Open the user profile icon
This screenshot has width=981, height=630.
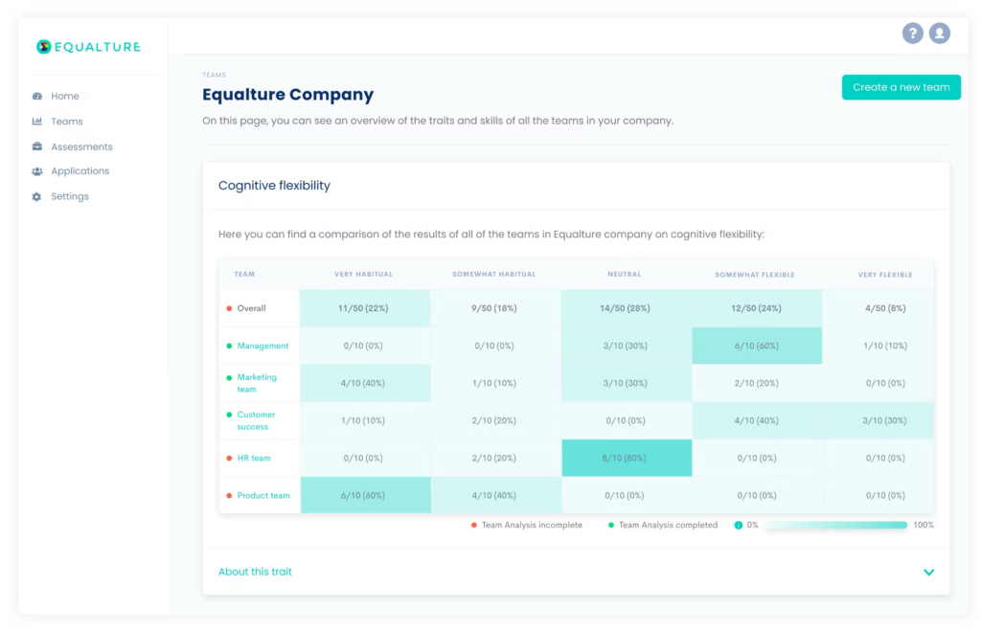(940, 33)
